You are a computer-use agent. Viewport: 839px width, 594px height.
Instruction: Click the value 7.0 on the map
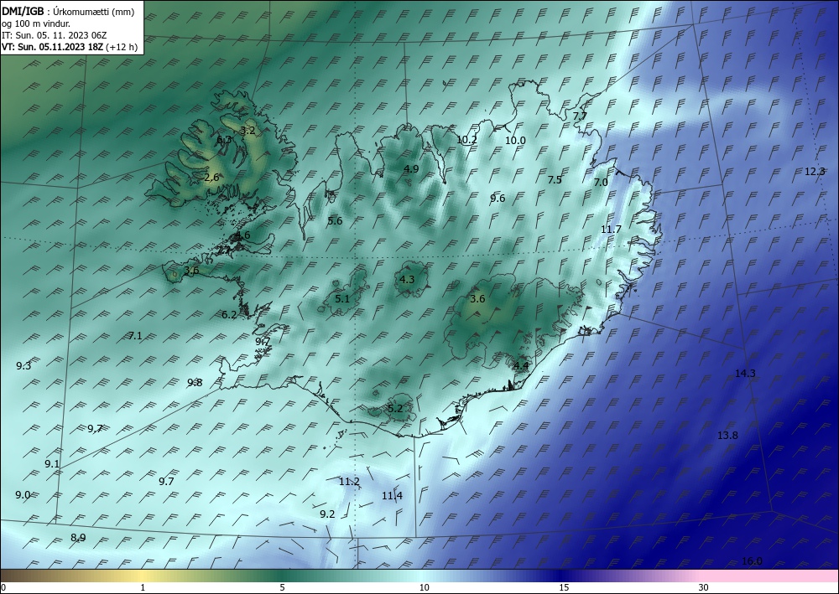pyautogui.click(x=601, y=182)
